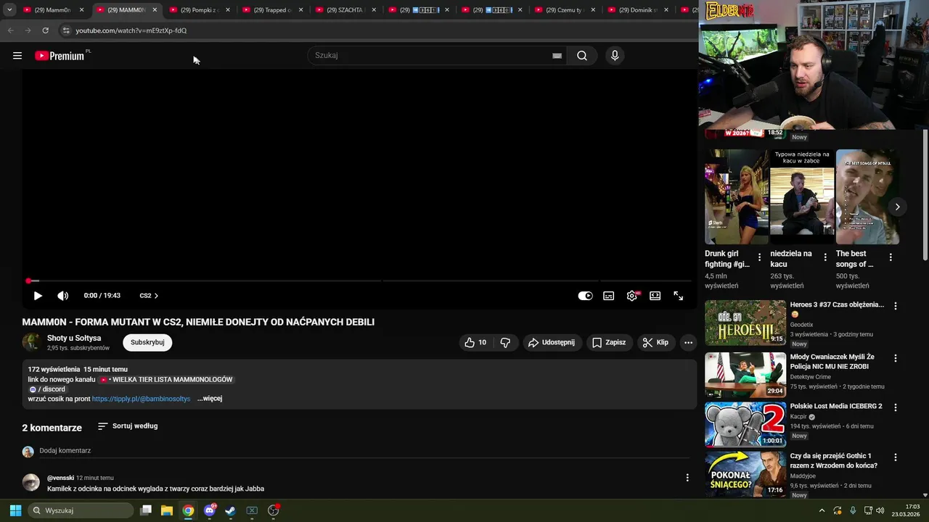Switch to the Czemu ty browser tab

[x=565, y=10]
